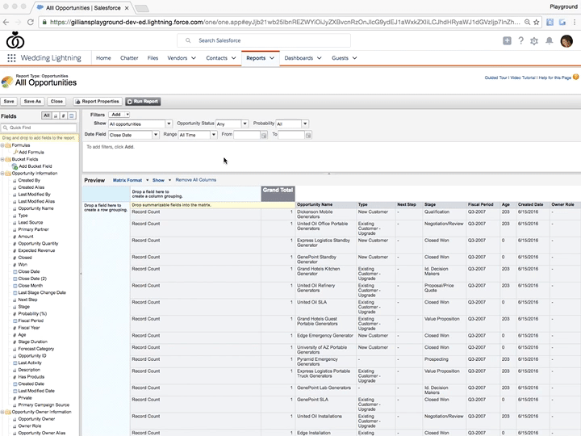The image size is (581, 436).
Task: Filter fields by text type icon
Action: (56, 115)
